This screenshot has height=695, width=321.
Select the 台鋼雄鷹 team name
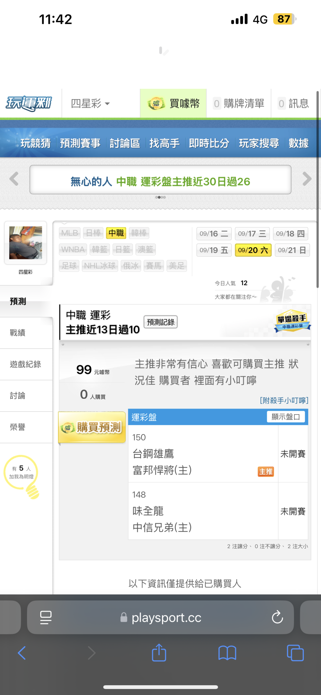pyautogui.click(x=153, y=454)
